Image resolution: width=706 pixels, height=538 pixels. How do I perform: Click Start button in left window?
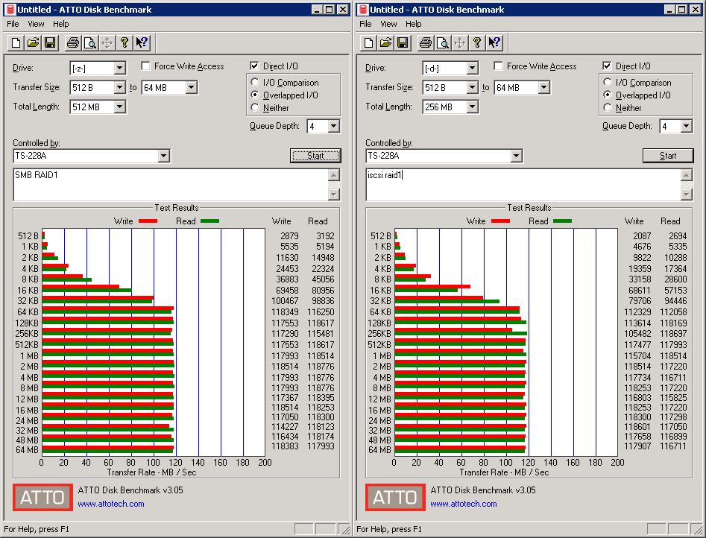coord(315,156)
